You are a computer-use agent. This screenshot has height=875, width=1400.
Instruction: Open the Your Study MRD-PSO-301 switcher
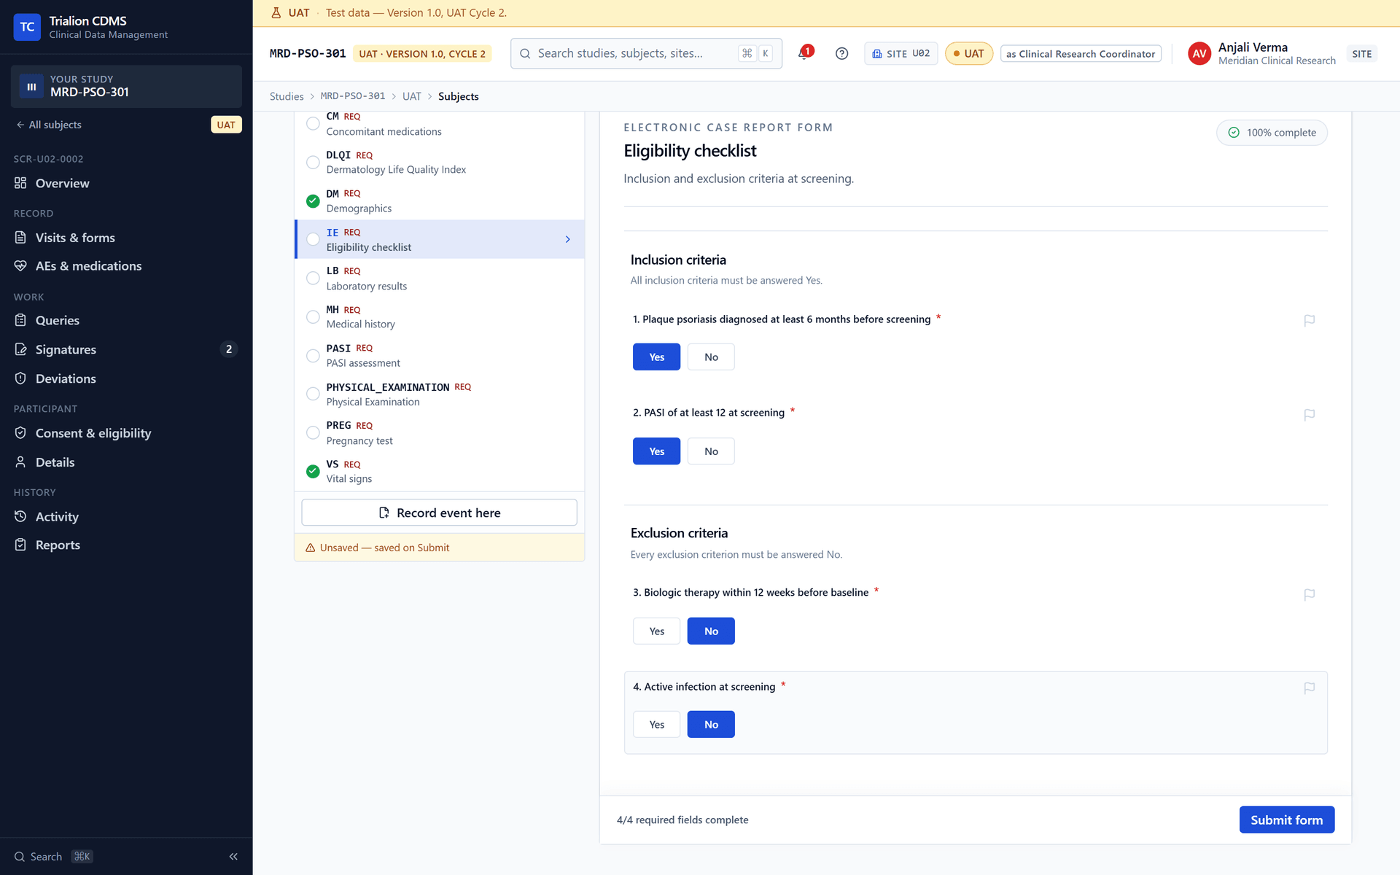pyautogui.click(x=126, y=86)
